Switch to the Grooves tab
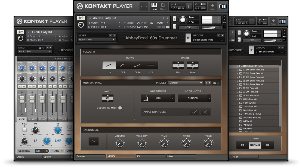Screen dimensions: 302x168 pos(90,156)
